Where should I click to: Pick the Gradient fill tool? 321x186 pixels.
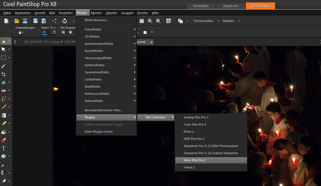point(4,115)
